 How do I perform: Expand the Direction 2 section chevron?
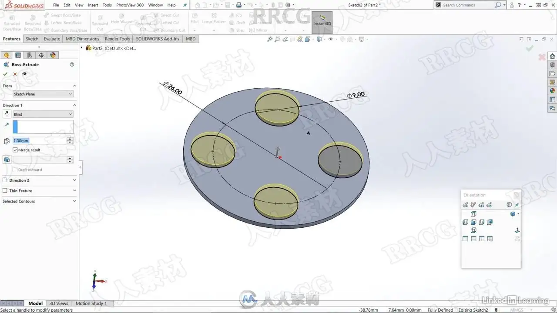tap(74, 180)
